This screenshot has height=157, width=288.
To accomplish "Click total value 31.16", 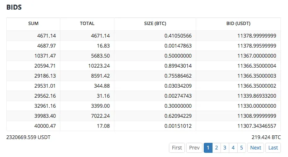I will click(103, 96).
